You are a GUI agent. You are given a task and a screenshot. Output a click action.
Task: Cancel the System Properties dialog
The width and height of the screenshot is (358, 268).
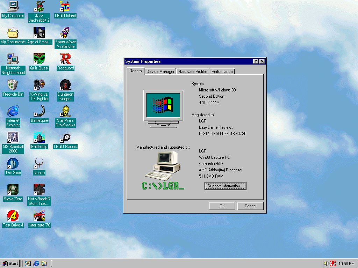[x=250, y=206]
